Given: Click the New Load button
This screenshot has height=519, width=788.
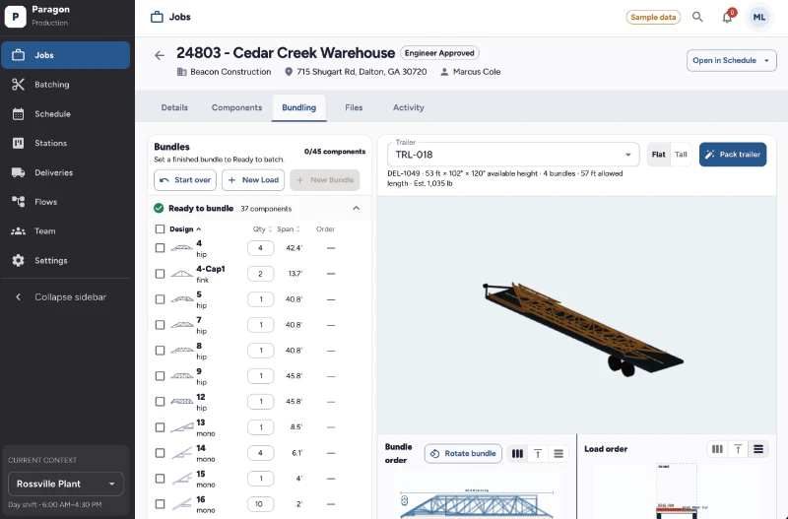Looking at the screenshot, I should pyautogui.click(x=253, y=180).
